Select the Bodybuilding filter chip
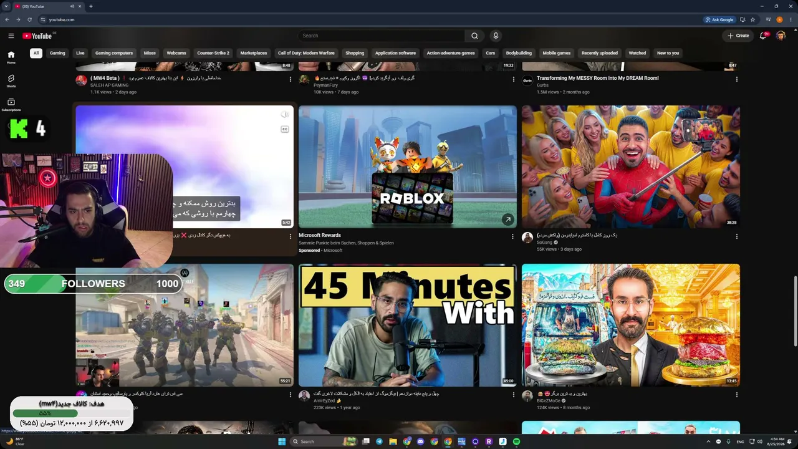Image resolution: width=798 pixels, height=449 pixels. pyautogui.click(x=519, y=53)
